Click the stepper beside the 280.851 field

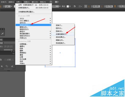[91, 6]
